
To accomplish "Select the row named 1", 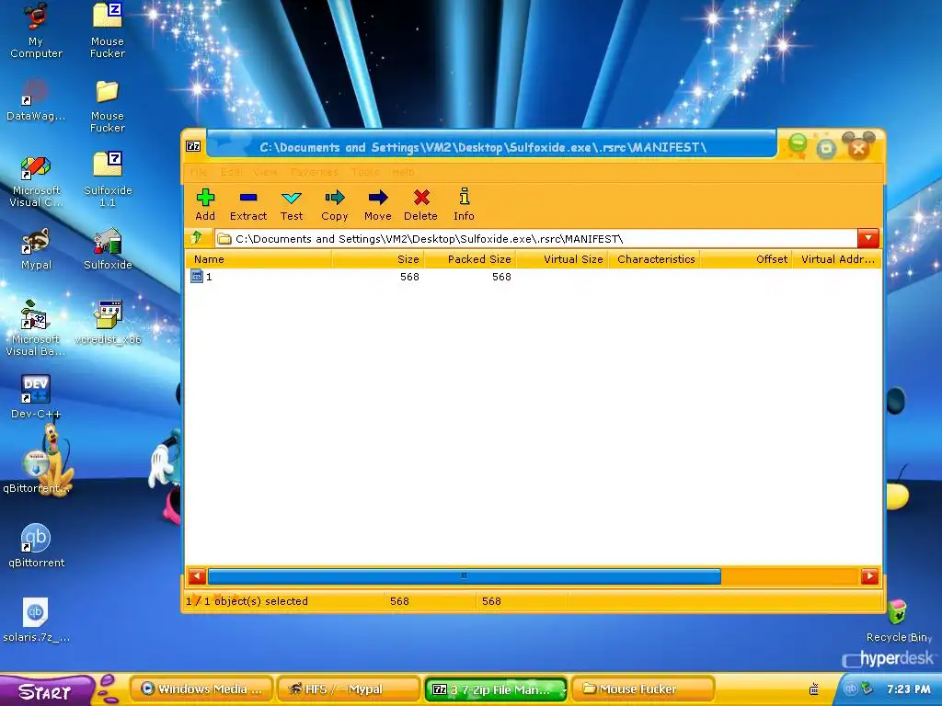I will pos(534,276).
